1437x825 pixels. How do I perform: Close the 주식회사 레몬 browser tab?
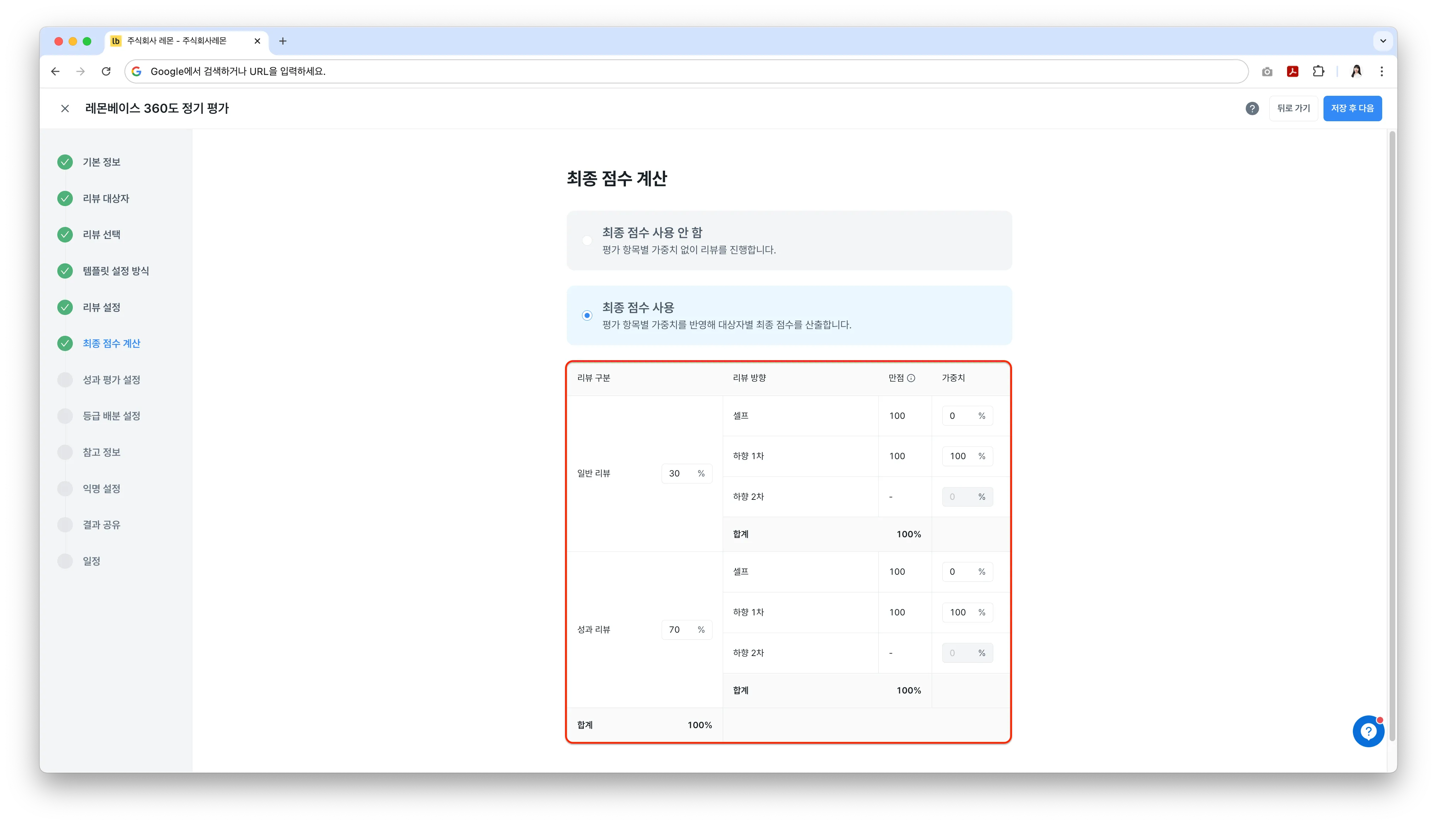[257, 41]
